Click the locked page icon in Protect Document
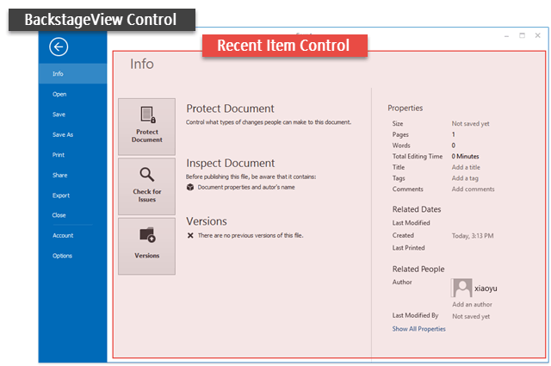This screenshot has height=366, width=551. tap(148, 115)
